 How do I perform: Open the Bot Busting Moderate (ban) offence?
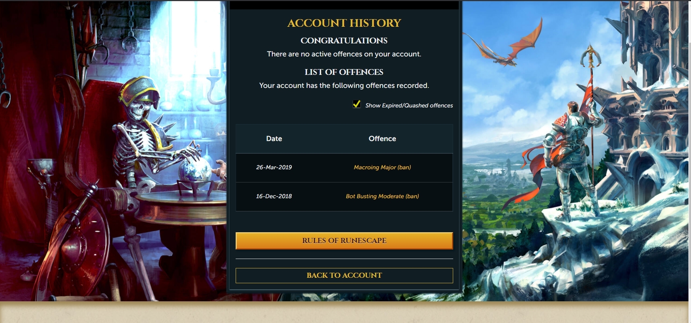click(x=382, y=196)
